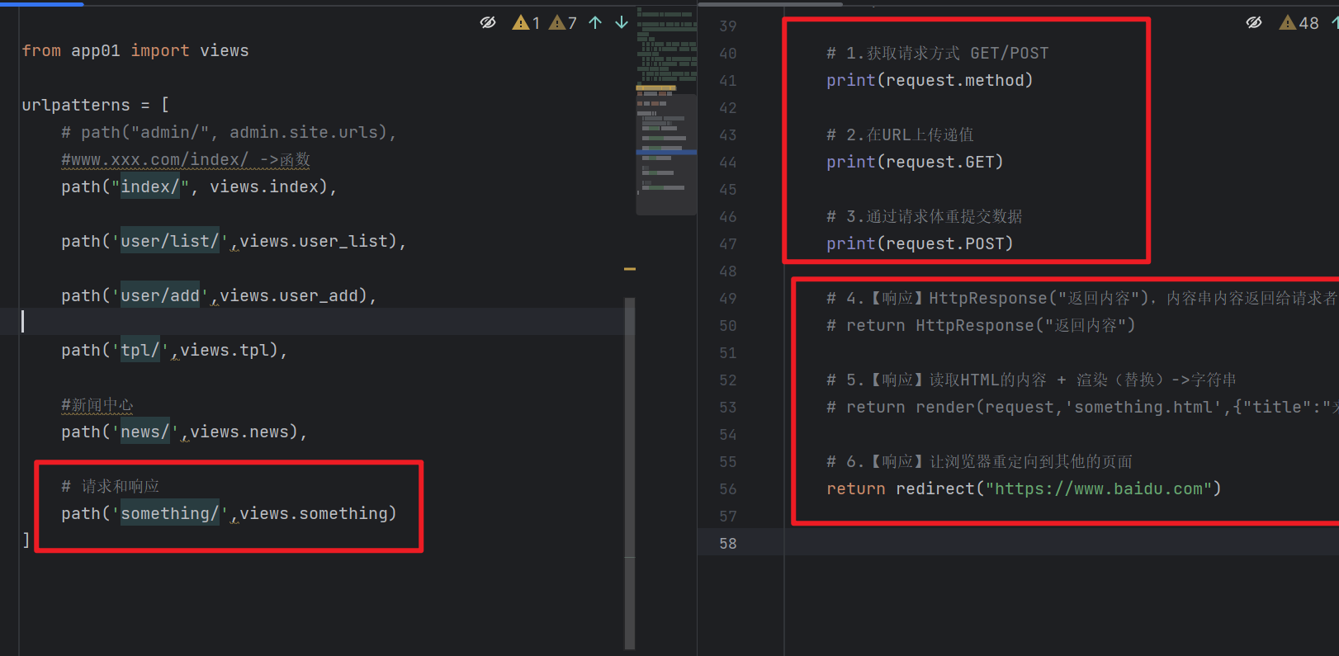Click line number 47 in right gutter
This screenshot has height=656, width=1339.
(x=727, y=243)
